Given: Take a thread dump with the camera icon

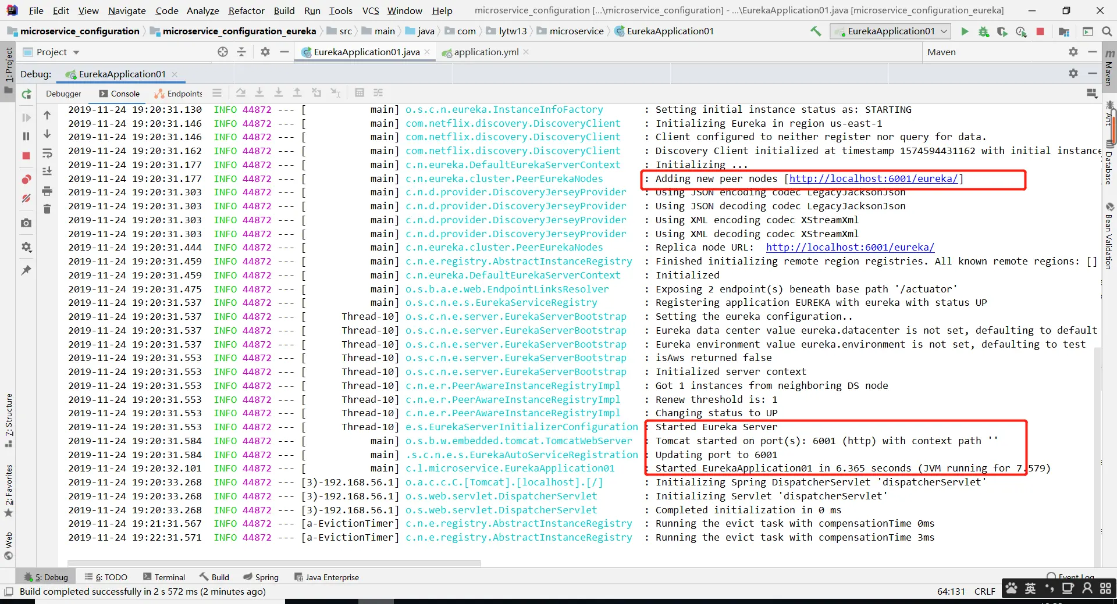Looking at the screenshot, I should click(26, 223).
